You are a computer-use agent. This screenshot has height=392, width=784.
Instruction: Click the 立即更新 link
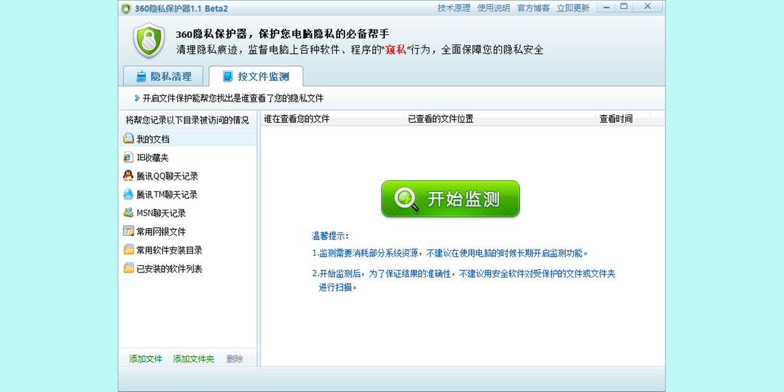[x=573, y=8]
